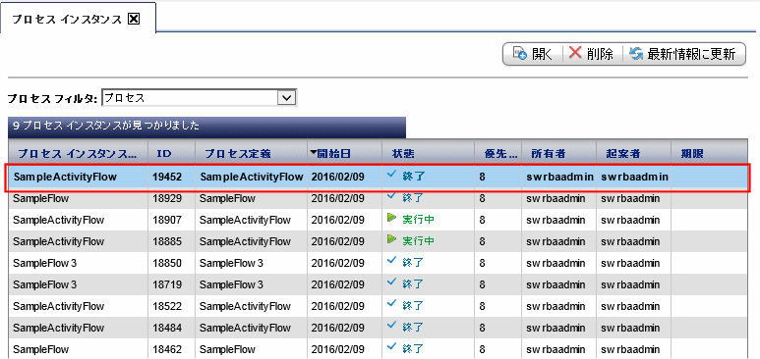Refresh with 最新情報に更新 button
Screen dimensions: 760x359
[683, 54]
